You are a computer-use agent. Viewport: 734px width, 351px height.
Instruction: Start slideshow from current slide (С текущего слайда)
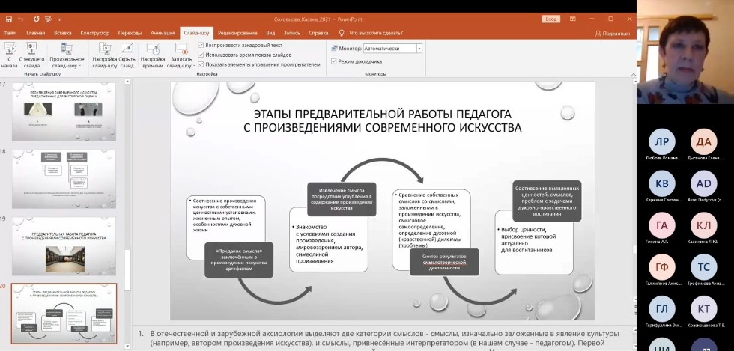click(32, 53)
